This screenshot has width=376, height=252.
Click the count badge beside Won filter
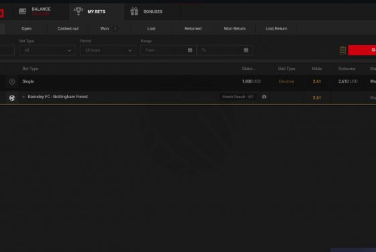[115, 28]
